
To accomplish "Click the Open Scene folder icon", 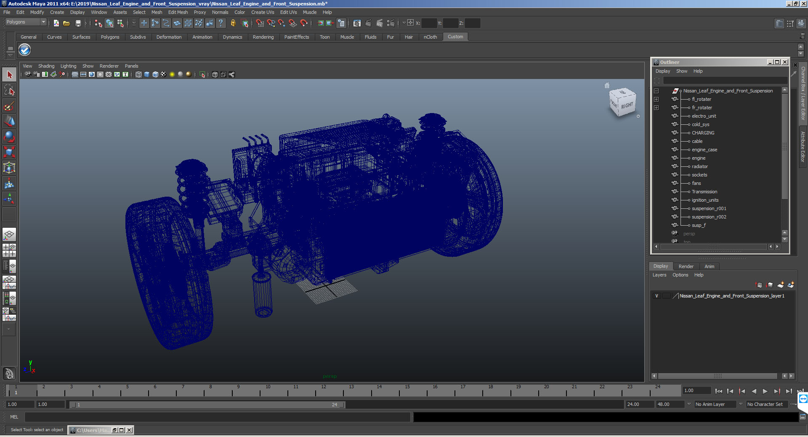I will [x=66, y=23].
